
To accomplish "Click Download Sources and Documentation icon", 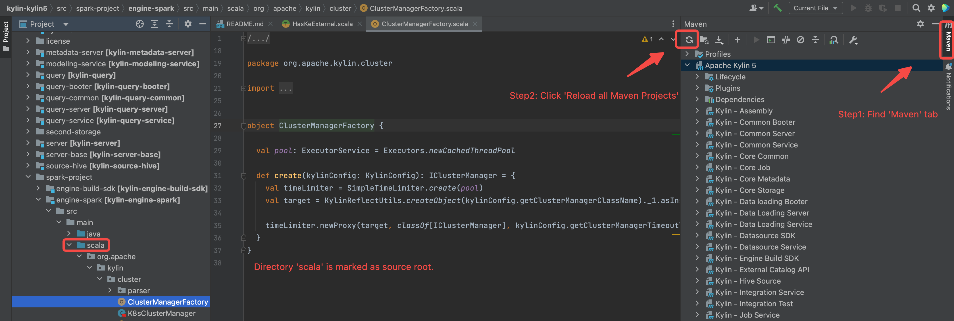I will click(x=719, y=40).
